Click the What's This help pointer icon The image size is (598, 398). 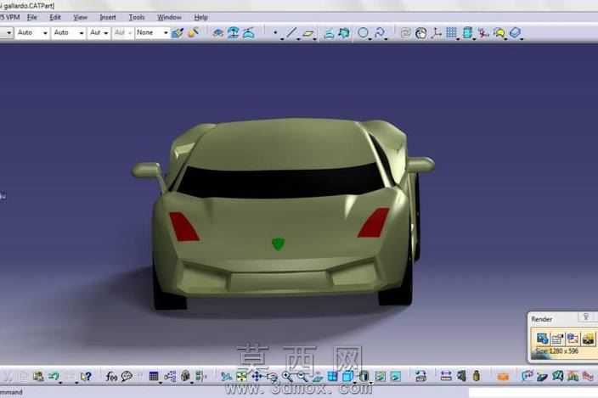pyautogui.click(x=86, y=376)
